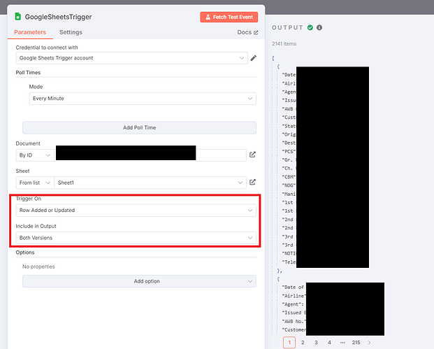The width and height of the screenshot is (434, 349).
Task: Open the Trigger On dropdown
Action: [x=136, y=211]
